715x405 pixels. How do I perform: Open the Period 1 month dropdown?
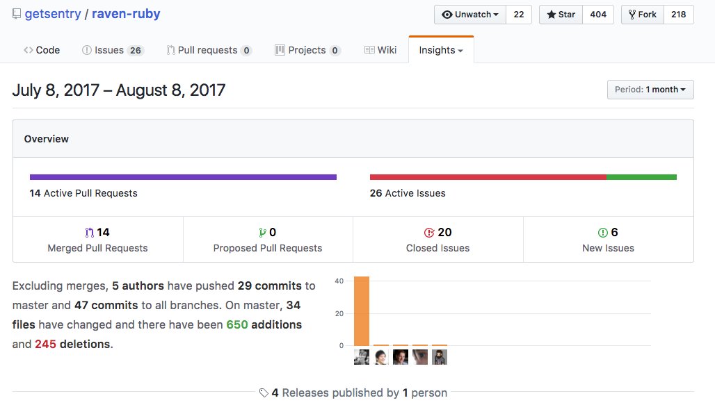pyautogui.click(x=650, y=90)
